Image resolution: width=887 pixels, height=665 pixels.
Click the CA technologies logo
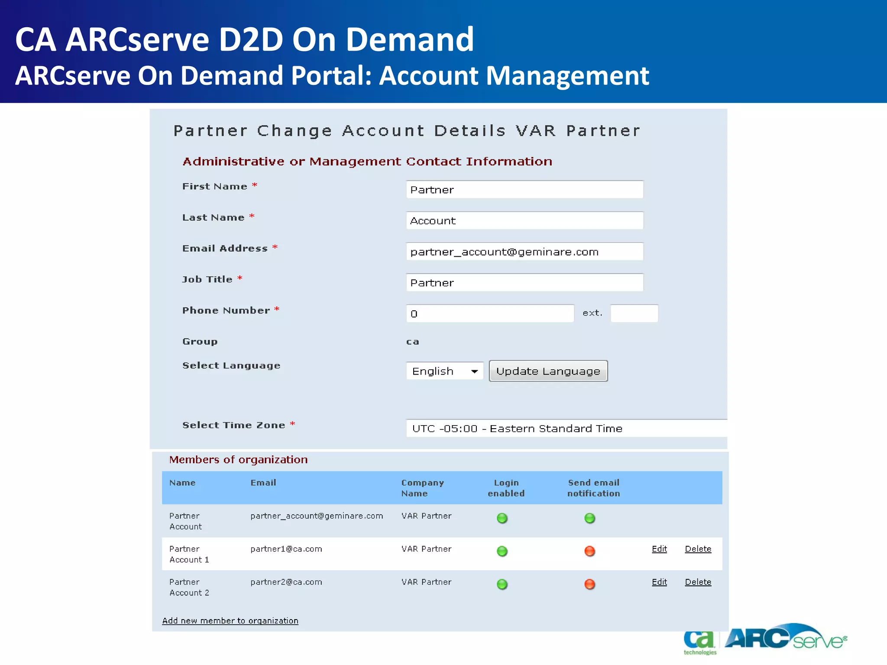[x=699, y=643]
